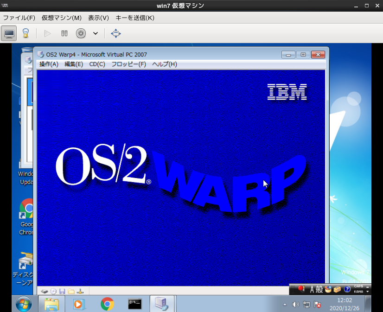Select the Virtual PC taskbar button
383x312 pixels.
(x=162, y=304)
